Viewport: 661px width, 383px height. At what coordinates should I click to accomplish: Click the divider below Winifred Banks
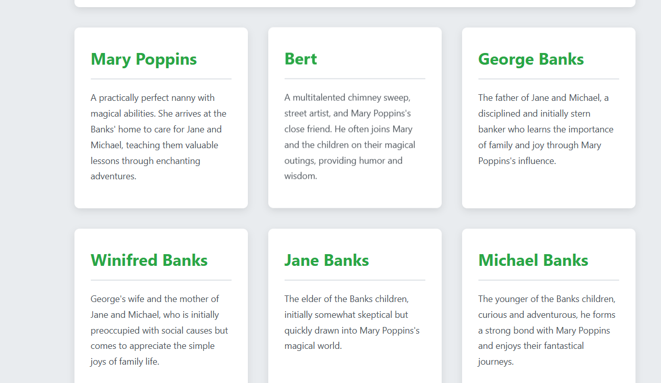[x=161, y=280]
